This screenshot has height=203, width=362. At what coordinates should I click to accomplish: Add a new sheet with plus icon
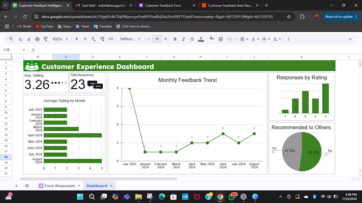[x=16, y=186]
